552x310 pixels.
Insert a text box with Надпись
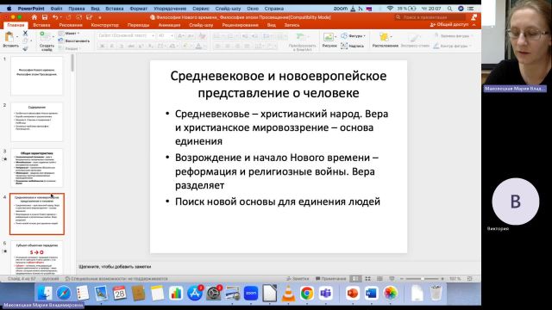[353, 46]
